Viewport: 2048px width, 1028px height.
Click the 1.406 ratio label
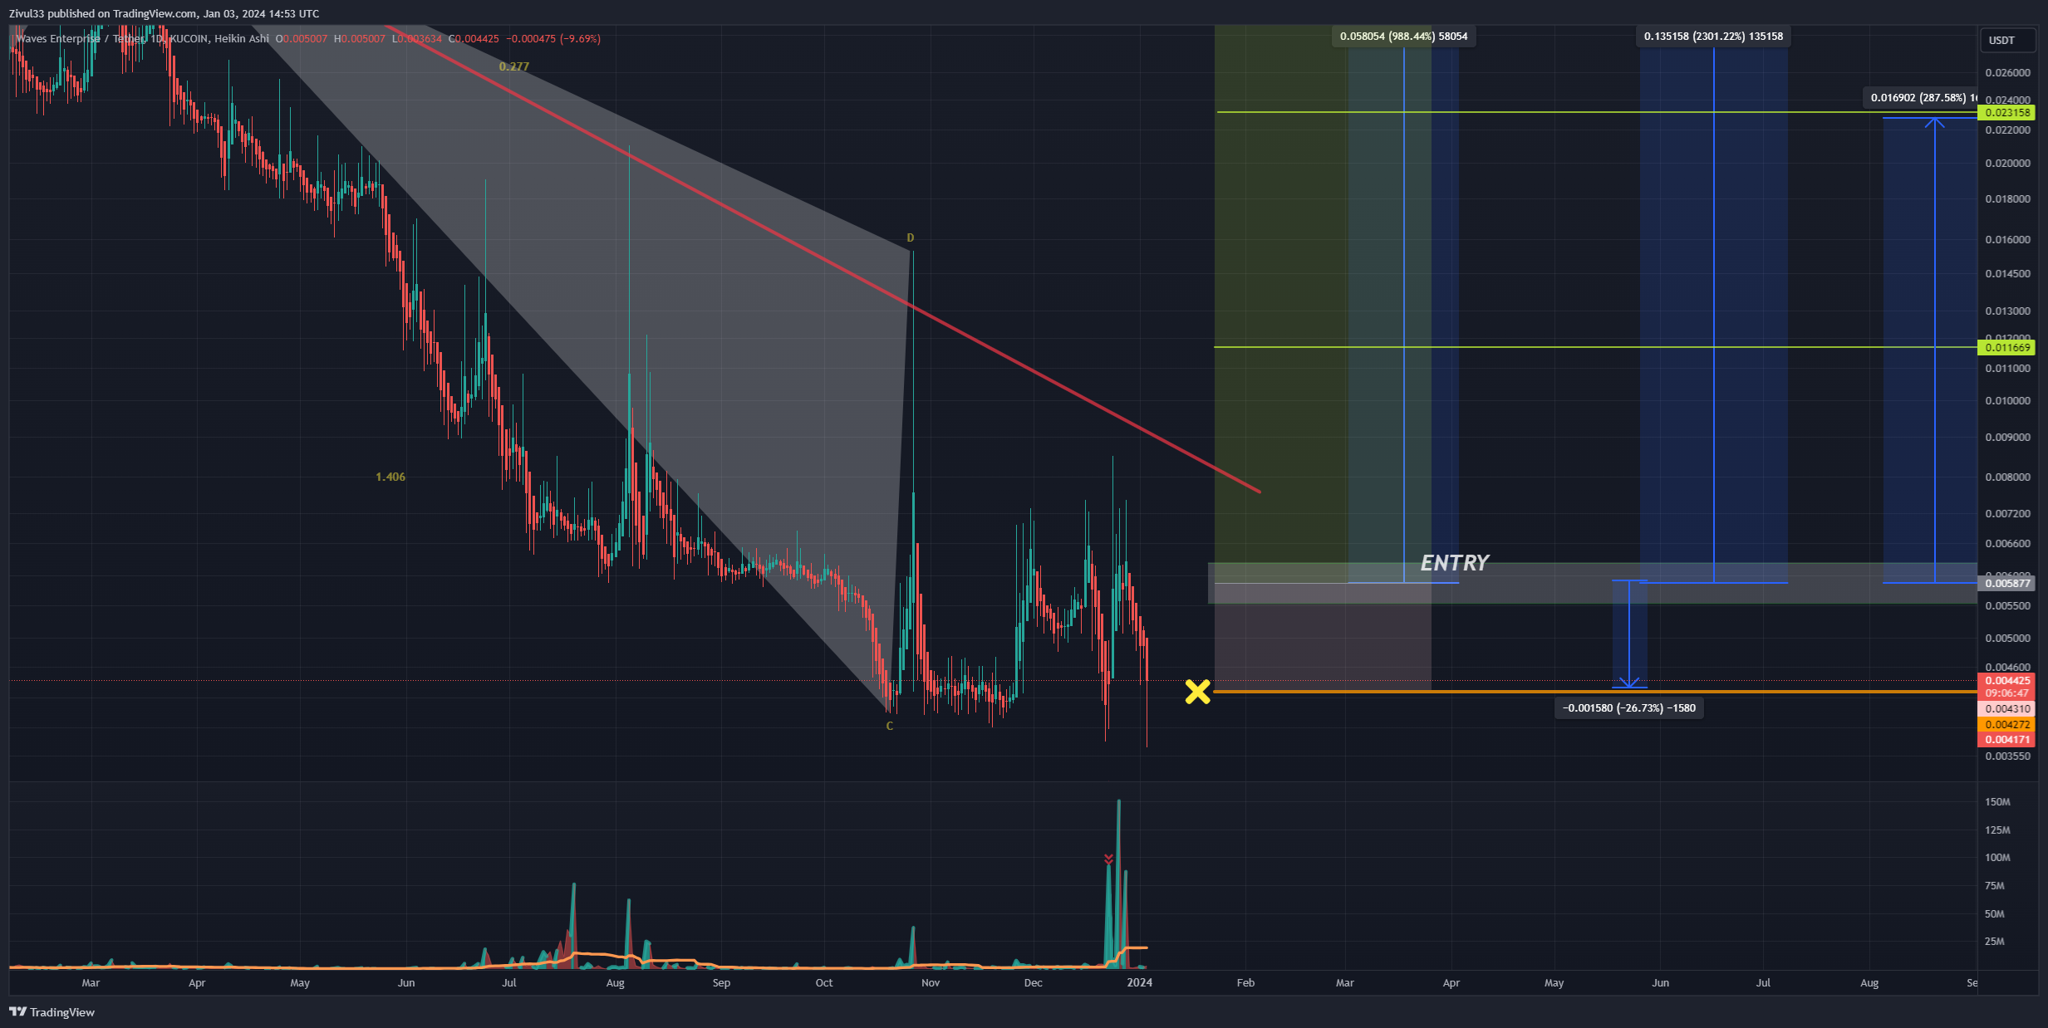(x=390, y=477)
